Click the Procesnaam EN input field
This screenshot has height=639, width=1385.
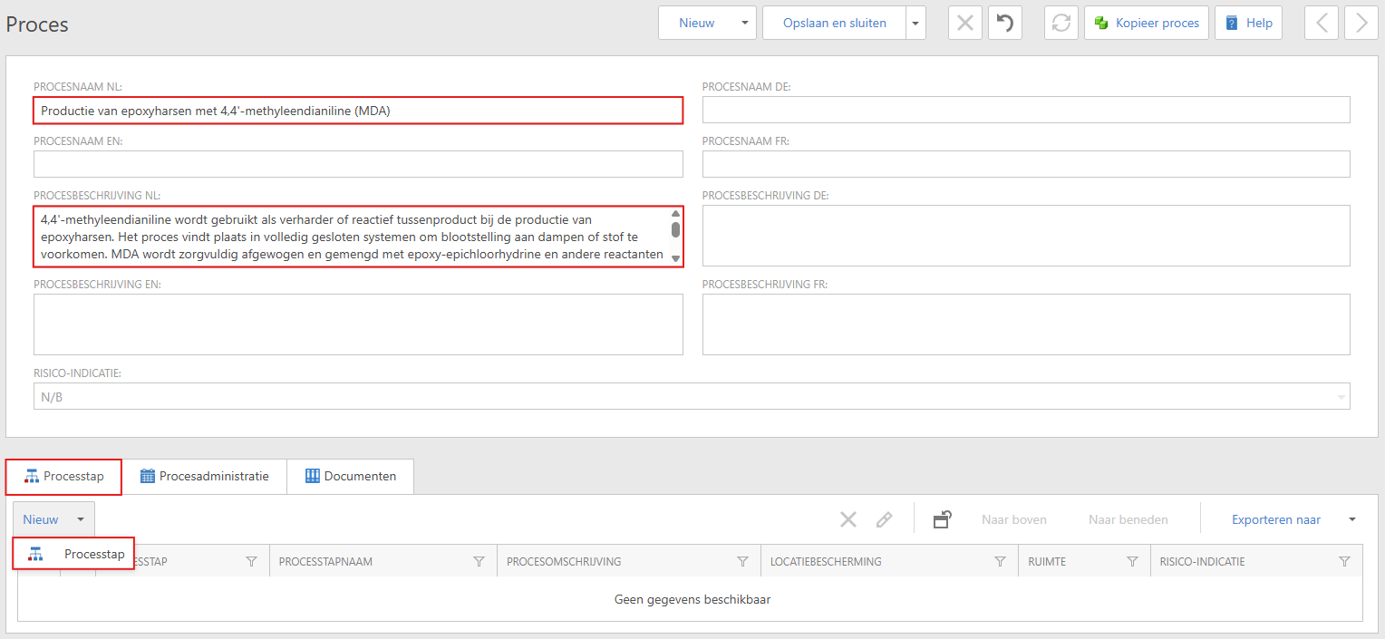pos(358,164)
